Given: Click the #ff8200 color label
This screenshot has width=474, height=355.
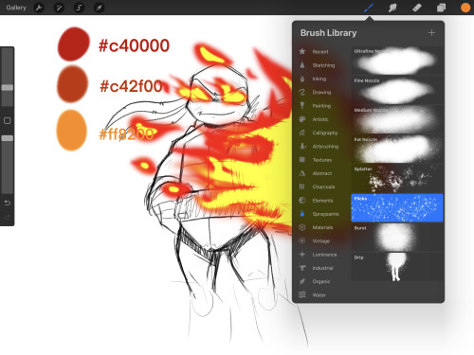Looking at the screenshot, I should [126, 134].
